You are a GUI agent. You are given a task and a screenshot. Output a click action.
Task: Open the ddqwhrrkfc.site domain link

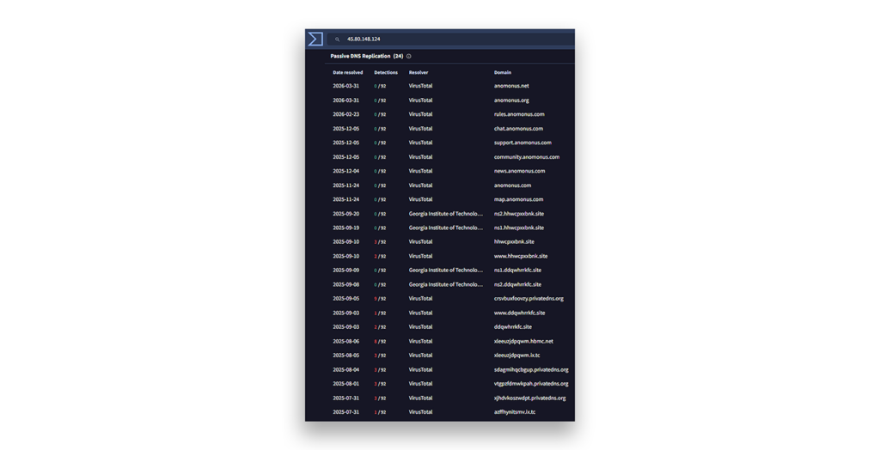[x=512, y=327]
